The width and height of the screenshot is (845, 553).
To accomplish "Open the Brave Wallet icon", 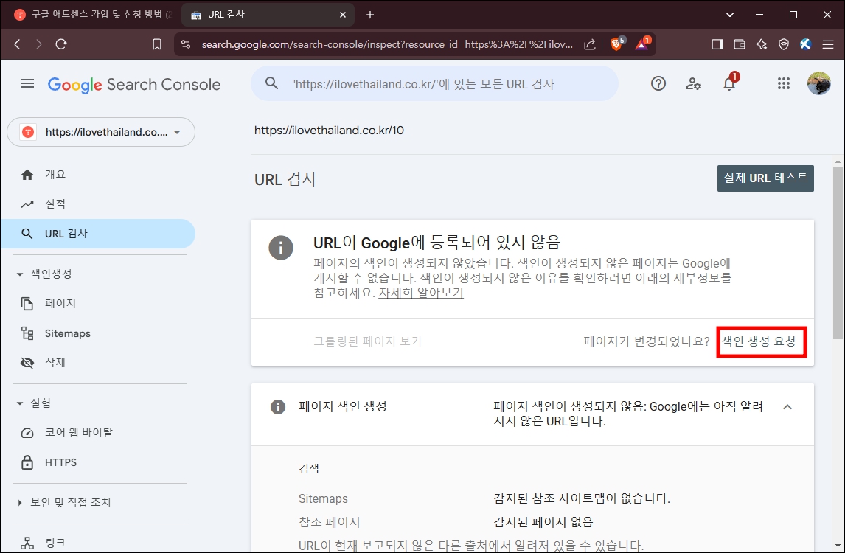I will 740,44.
